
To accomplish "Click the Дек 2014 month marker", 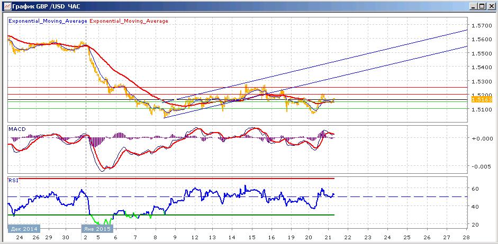I will point(24,229).
